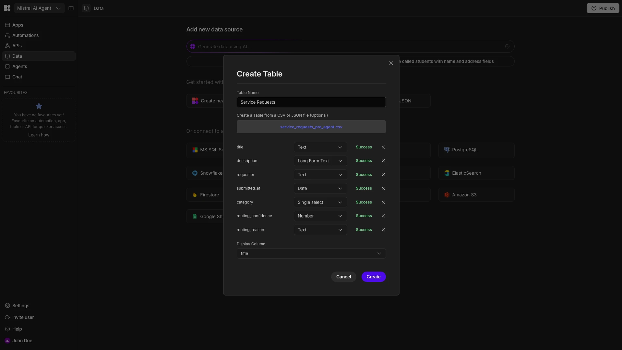Select the Google Sheets data source
The height and width of the screenshot is (350, 622).
205,216
